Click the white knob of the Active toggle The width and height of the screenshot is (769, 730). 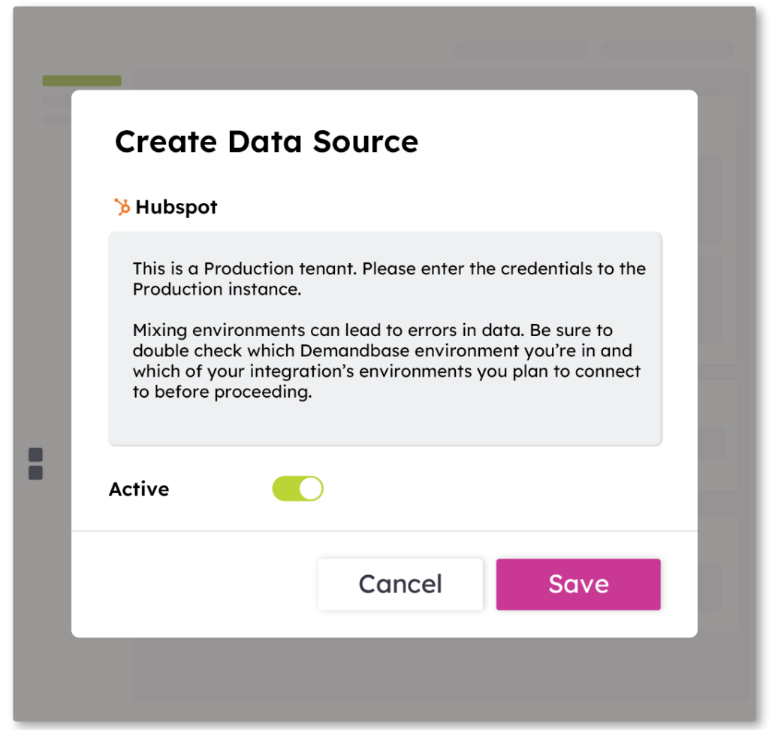310,489
